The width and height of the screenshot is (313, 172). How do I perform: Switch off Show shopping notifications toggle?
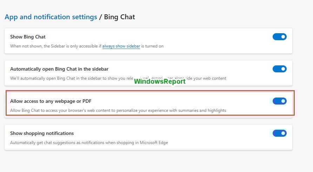pos(279,133)
